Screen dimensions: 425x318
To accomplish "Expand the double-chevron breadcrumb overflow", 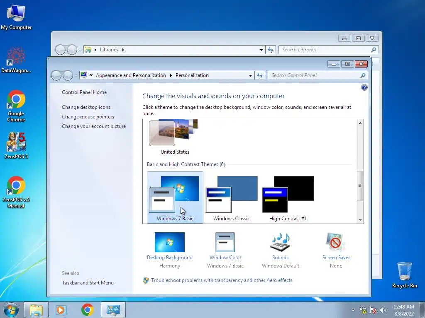I will tap(91, 75).
